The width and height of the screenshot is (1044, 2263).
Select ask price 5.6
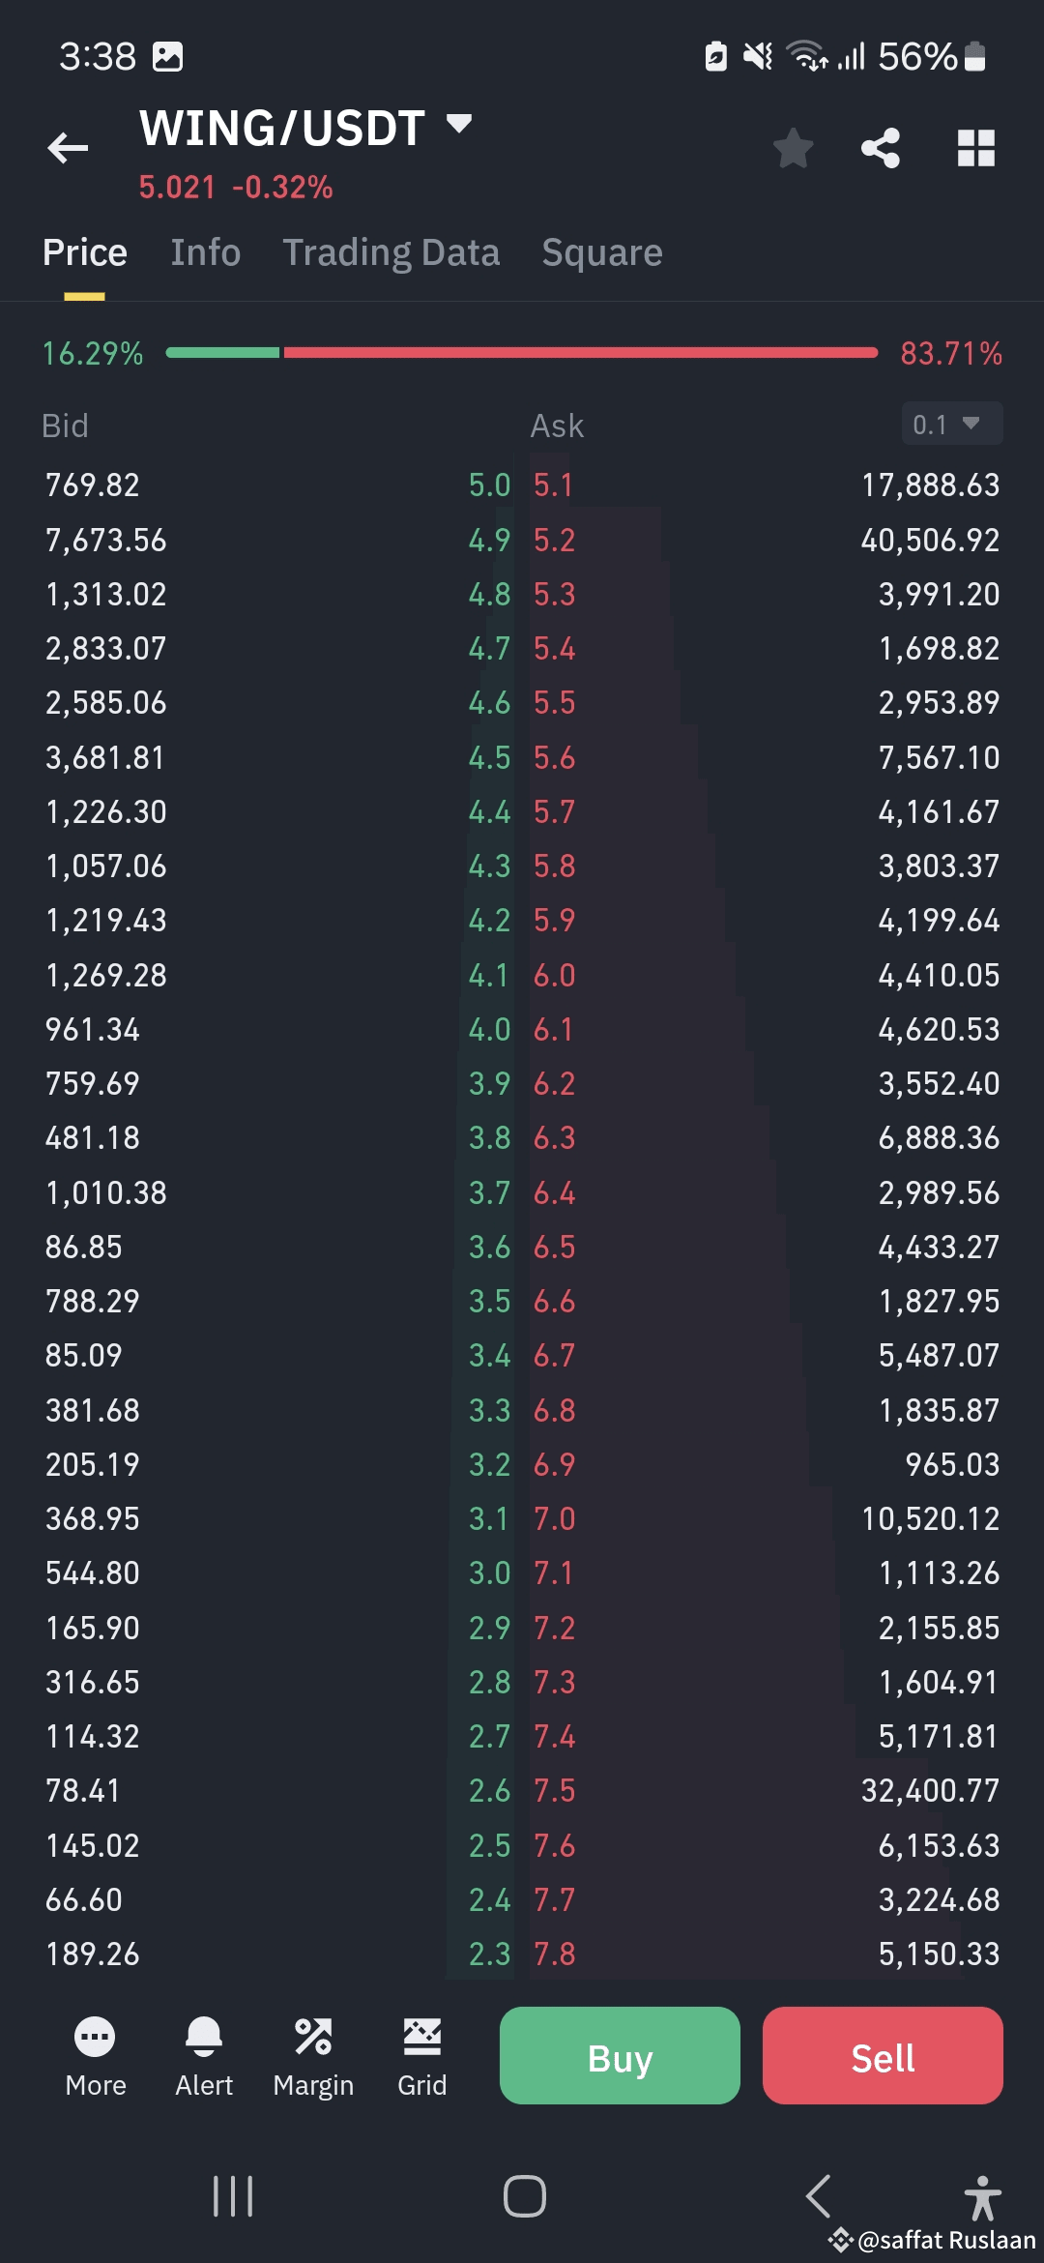point(555,757)
